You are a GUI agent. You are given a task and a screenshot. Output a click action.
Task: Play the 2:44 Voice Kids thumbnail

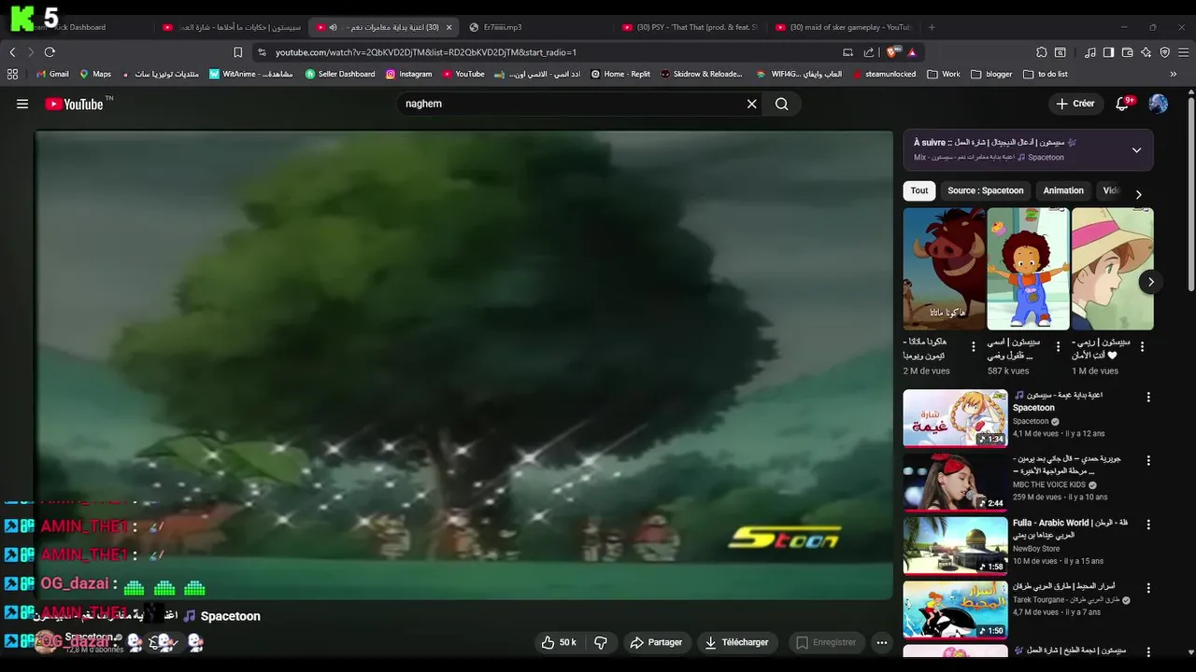tap(955, 482)
